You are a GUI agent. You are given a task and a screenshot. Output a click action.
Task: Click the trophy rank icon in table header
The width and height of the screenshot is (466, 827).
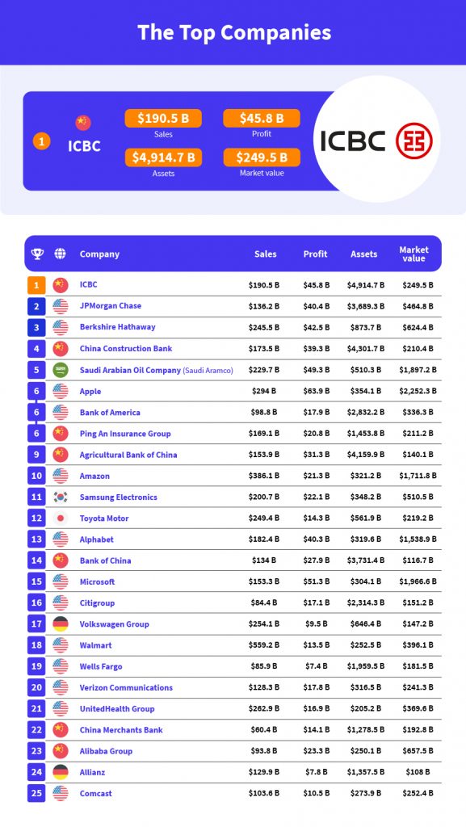point(37,254)
